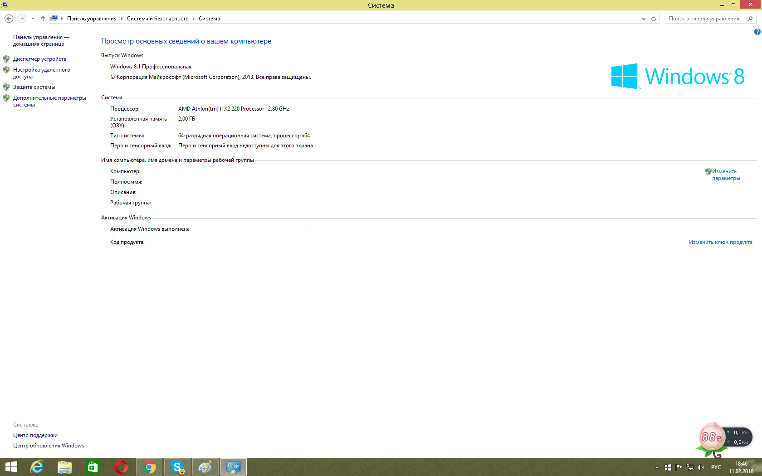
Task: Click the 'Система' window title bar
Action: point(381,5)
